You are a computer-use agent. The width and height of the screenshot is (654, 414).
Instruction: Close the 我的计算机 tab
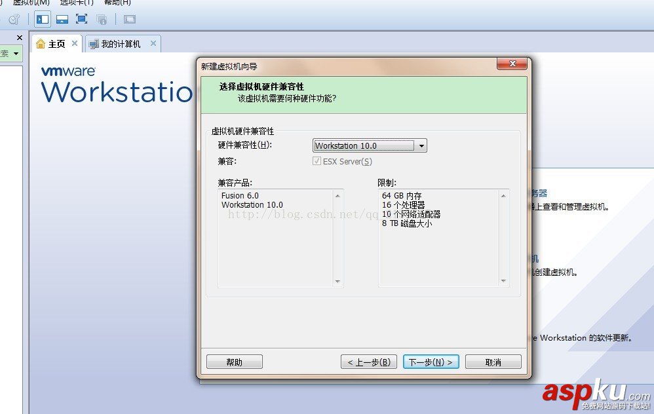153,43
